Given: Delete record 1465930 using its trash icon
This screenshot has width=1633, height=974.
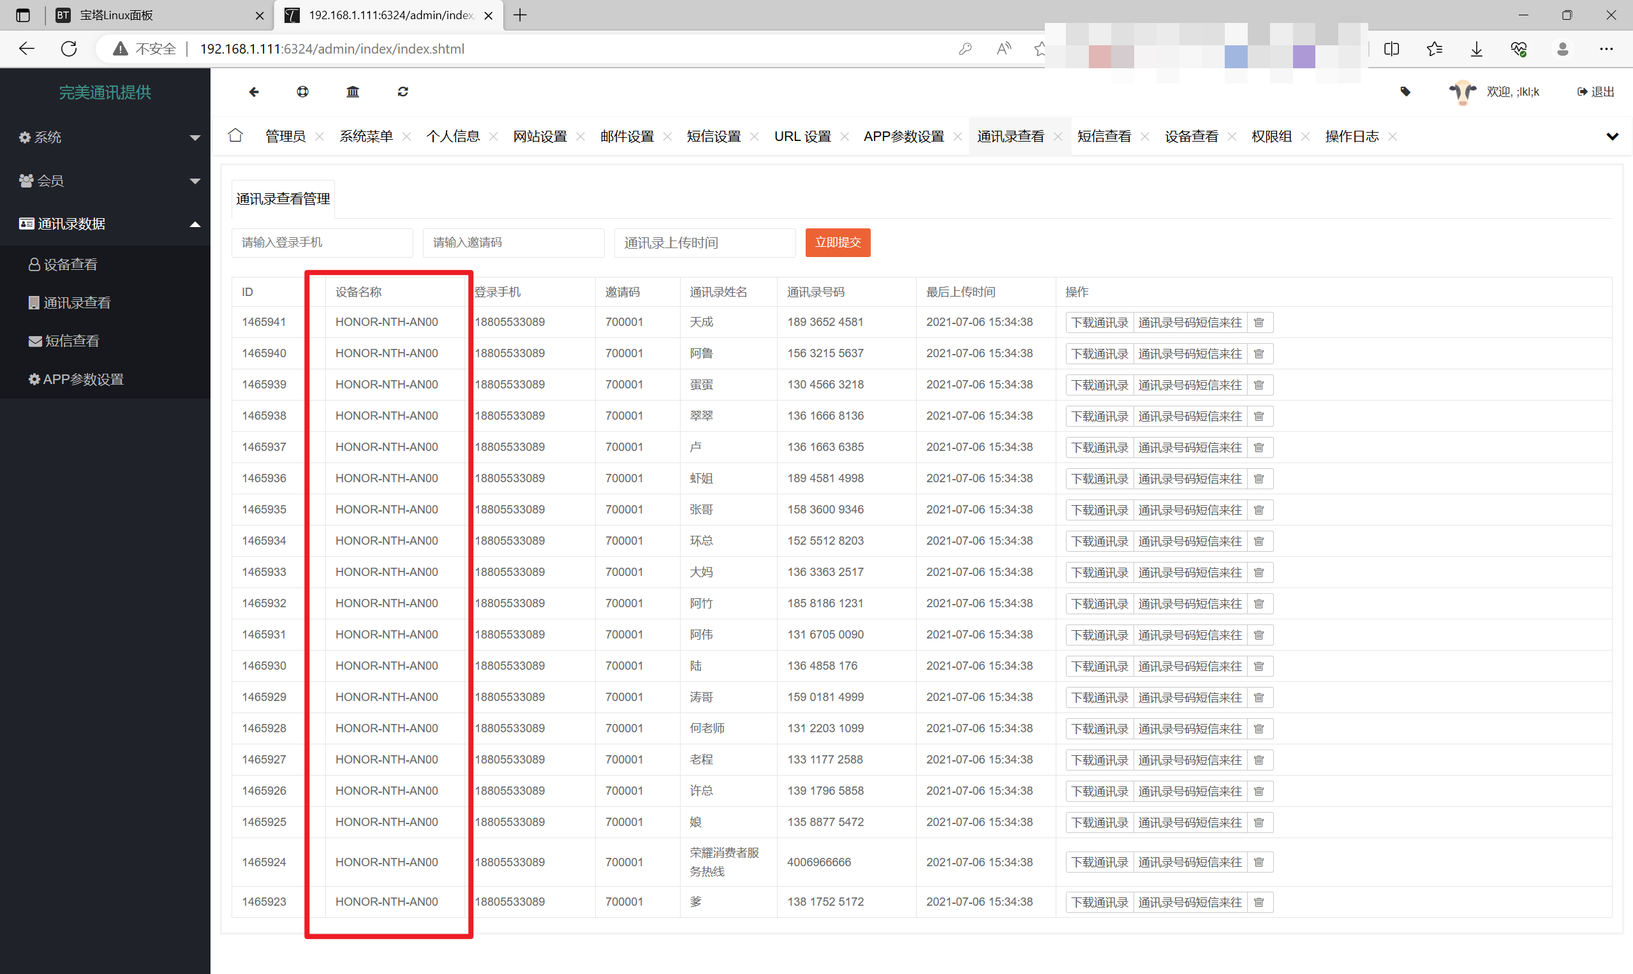Looking at the screenshot, I should coord(1259,666).
